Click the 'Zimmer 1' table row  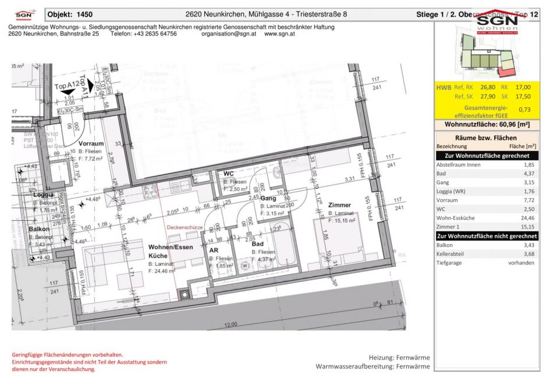point(487,227)
